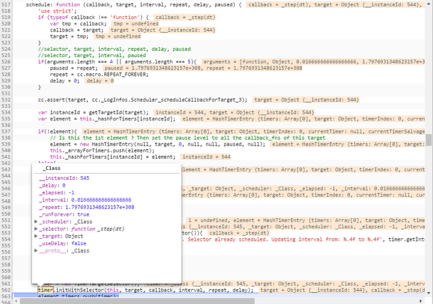Add a breakpoint on line 534
The height and width of the screenshot is (304, 433).
coord(6,113)
